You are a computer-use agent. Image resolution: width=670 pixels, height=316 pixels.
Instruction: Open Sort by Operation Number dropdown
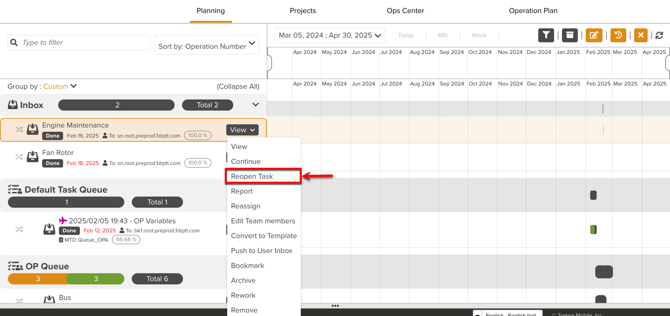(207, 45)
